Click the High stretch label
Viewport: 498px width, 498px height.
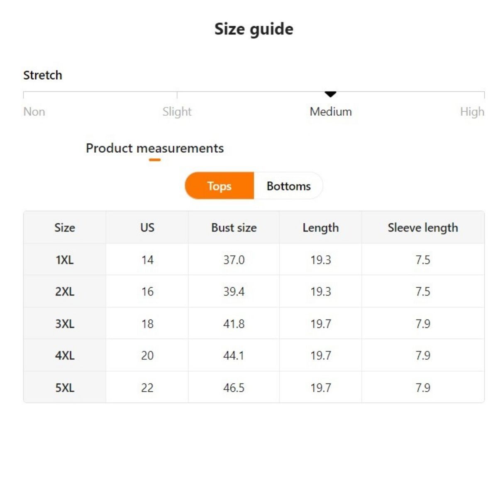pos(472,112)
